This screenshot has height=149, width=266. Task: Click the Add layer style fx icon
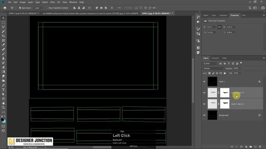click(x=236, y=147)
